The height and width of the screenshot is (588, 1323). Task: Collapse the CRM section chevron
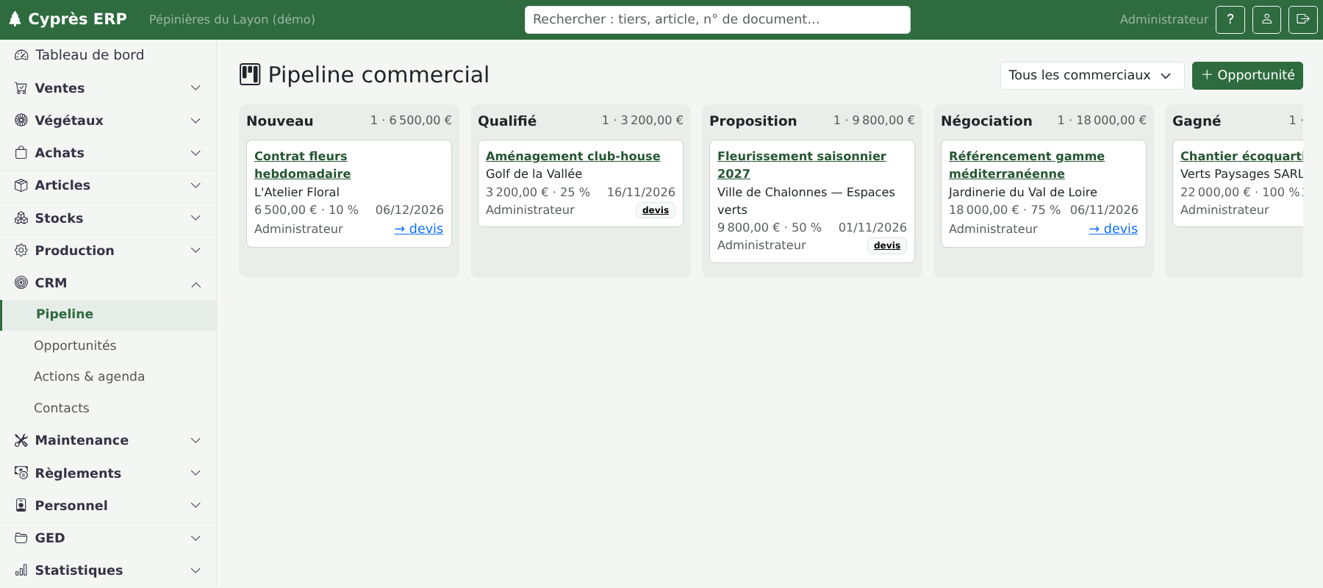196,284
